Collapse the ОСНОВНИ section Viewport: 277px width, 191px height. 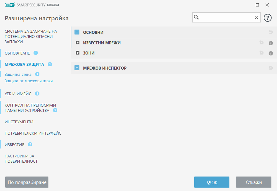pyautogui.click(x=77, y=32)
